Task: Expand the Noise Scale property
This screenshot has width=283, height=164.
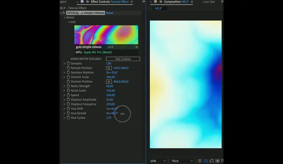Action: tap(64, 90)
